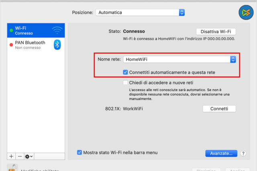Open help with question mark button
257x171 pixels.
click(x=243, y=153)
